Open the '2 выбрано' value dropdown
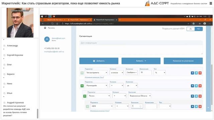Image resolution: width=214 pixels, height=120 pixels. (x=131, y=73)
